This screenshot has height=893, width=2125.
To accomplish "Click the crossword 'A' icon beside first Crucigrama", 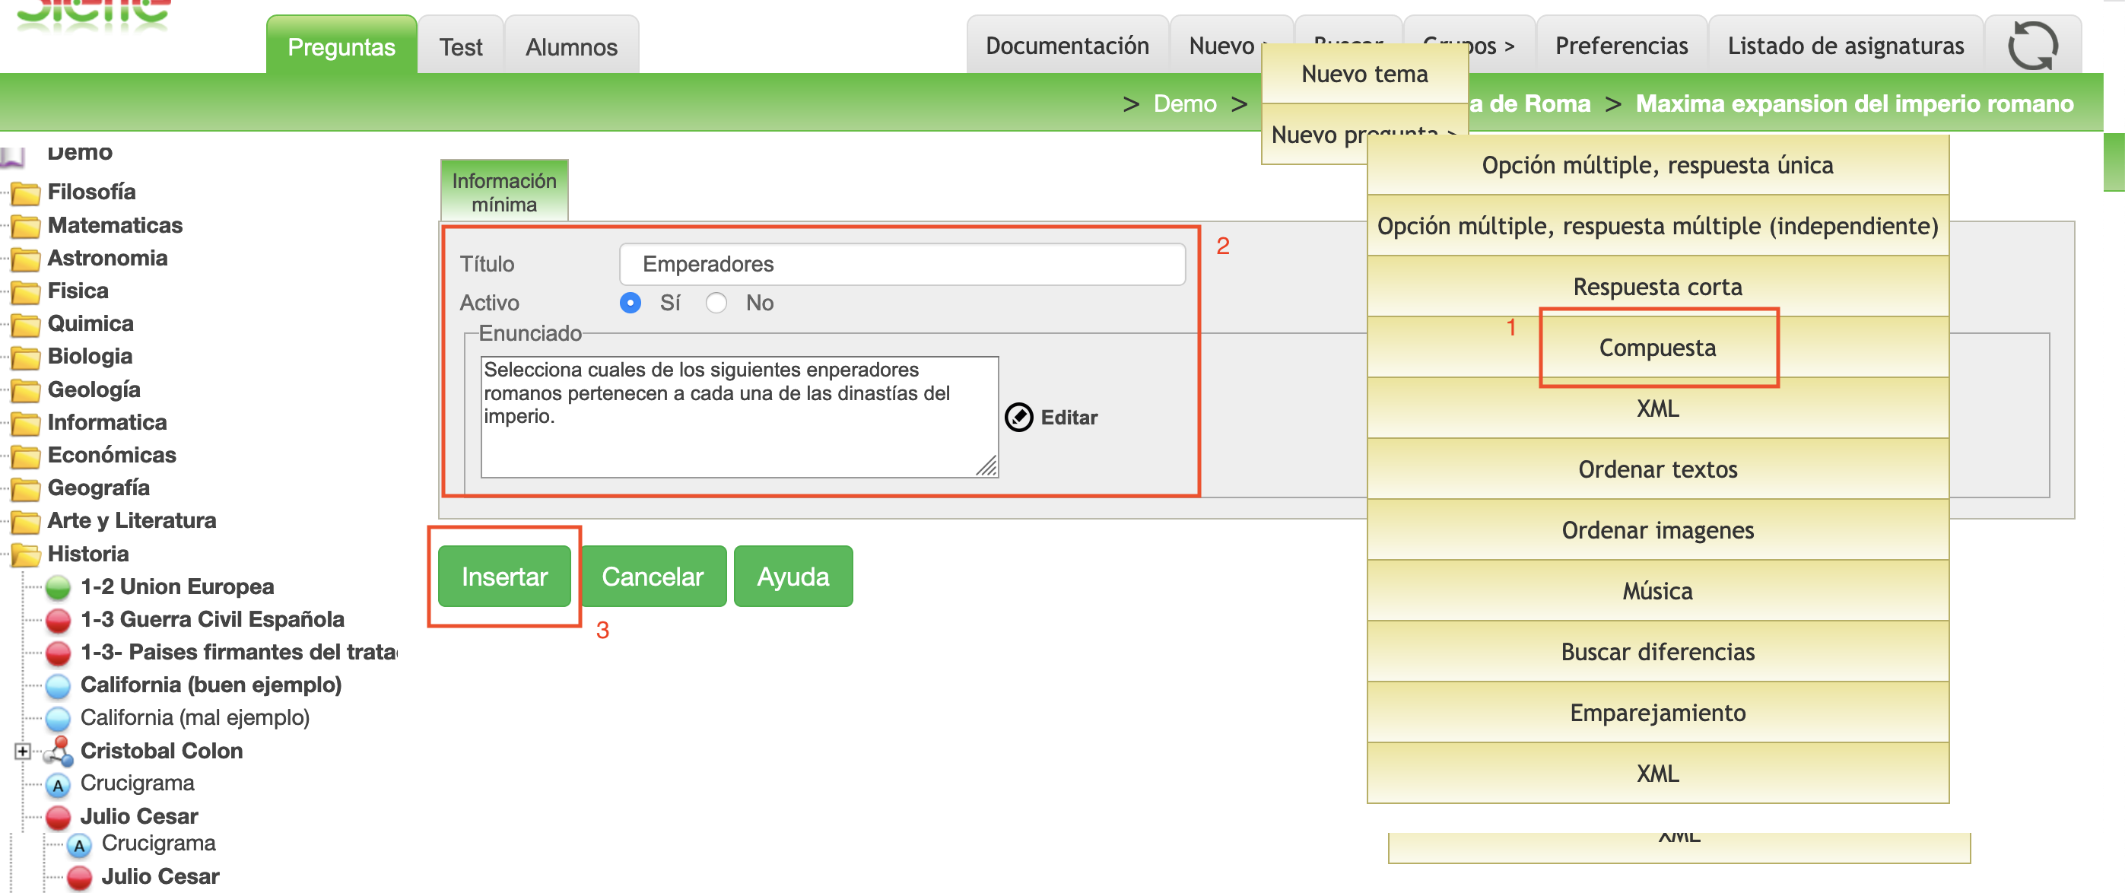I will (58, 785).
